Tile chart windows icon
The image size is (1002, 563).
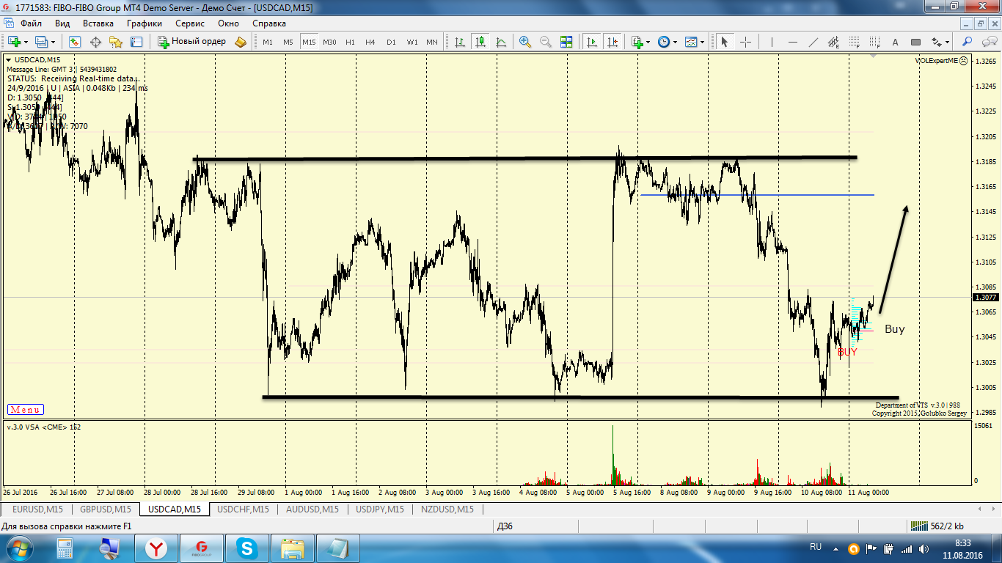pos(566,42)
